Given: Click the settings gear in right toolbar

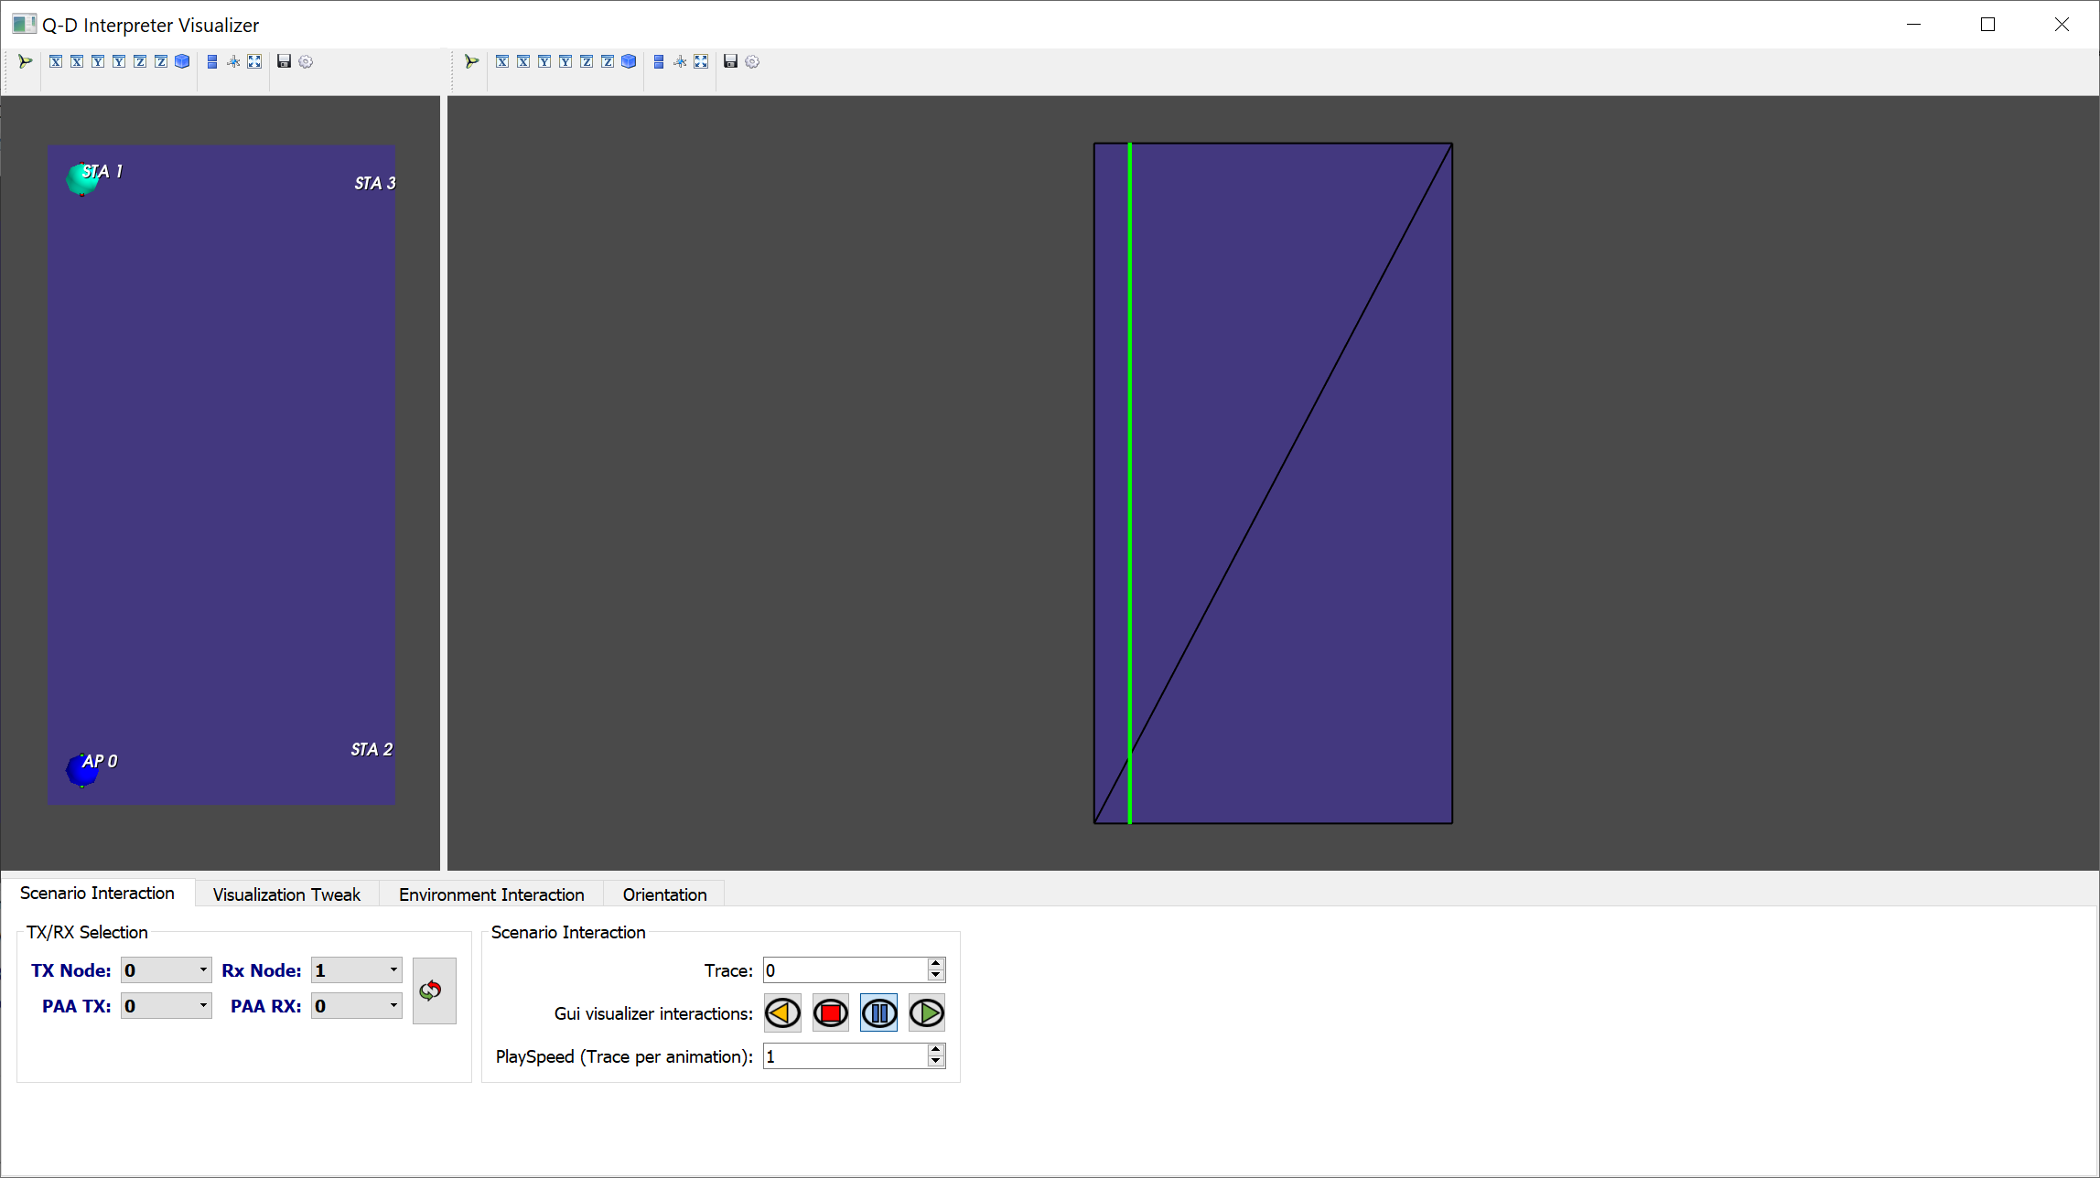Looking at the screenshot, I should pyautogui.click(x=752, y=61).
